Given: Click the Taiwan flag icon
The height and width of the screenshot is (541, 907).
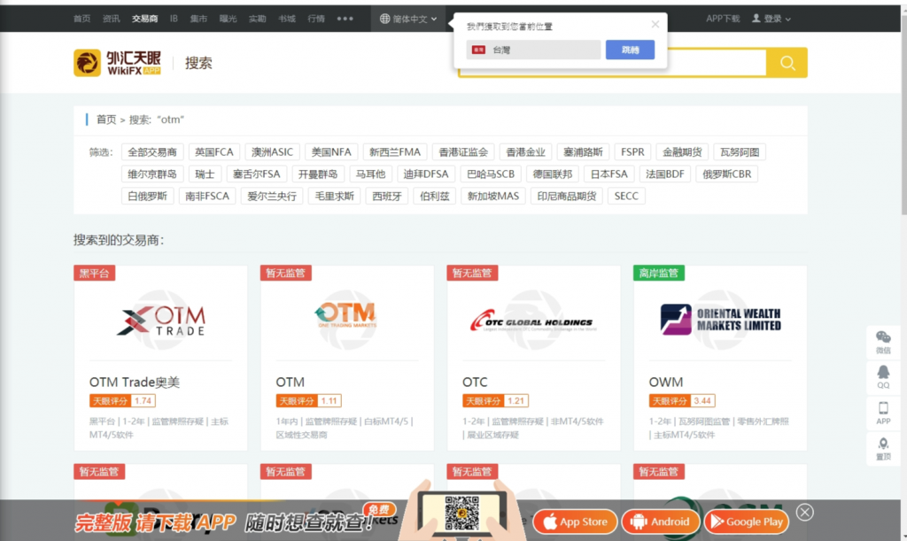Looking at the screenshot, I should pos(478,50).
